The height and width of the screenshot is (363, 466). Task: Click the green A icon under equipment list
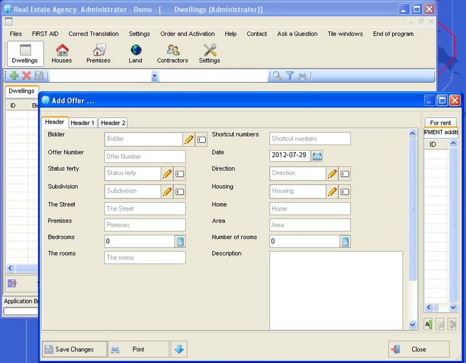click(x=428, y=324)
